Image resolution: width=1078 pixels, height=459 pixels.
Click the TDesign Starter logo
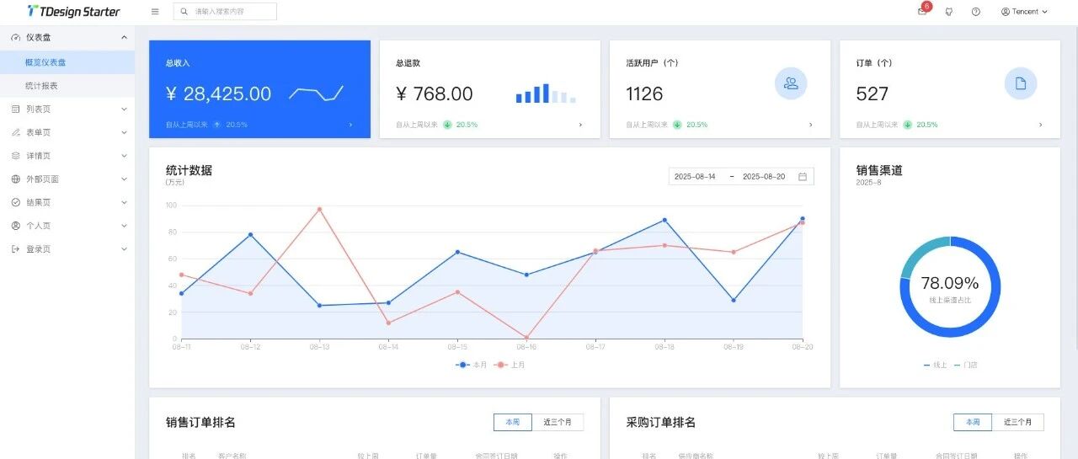click(73, 12)
